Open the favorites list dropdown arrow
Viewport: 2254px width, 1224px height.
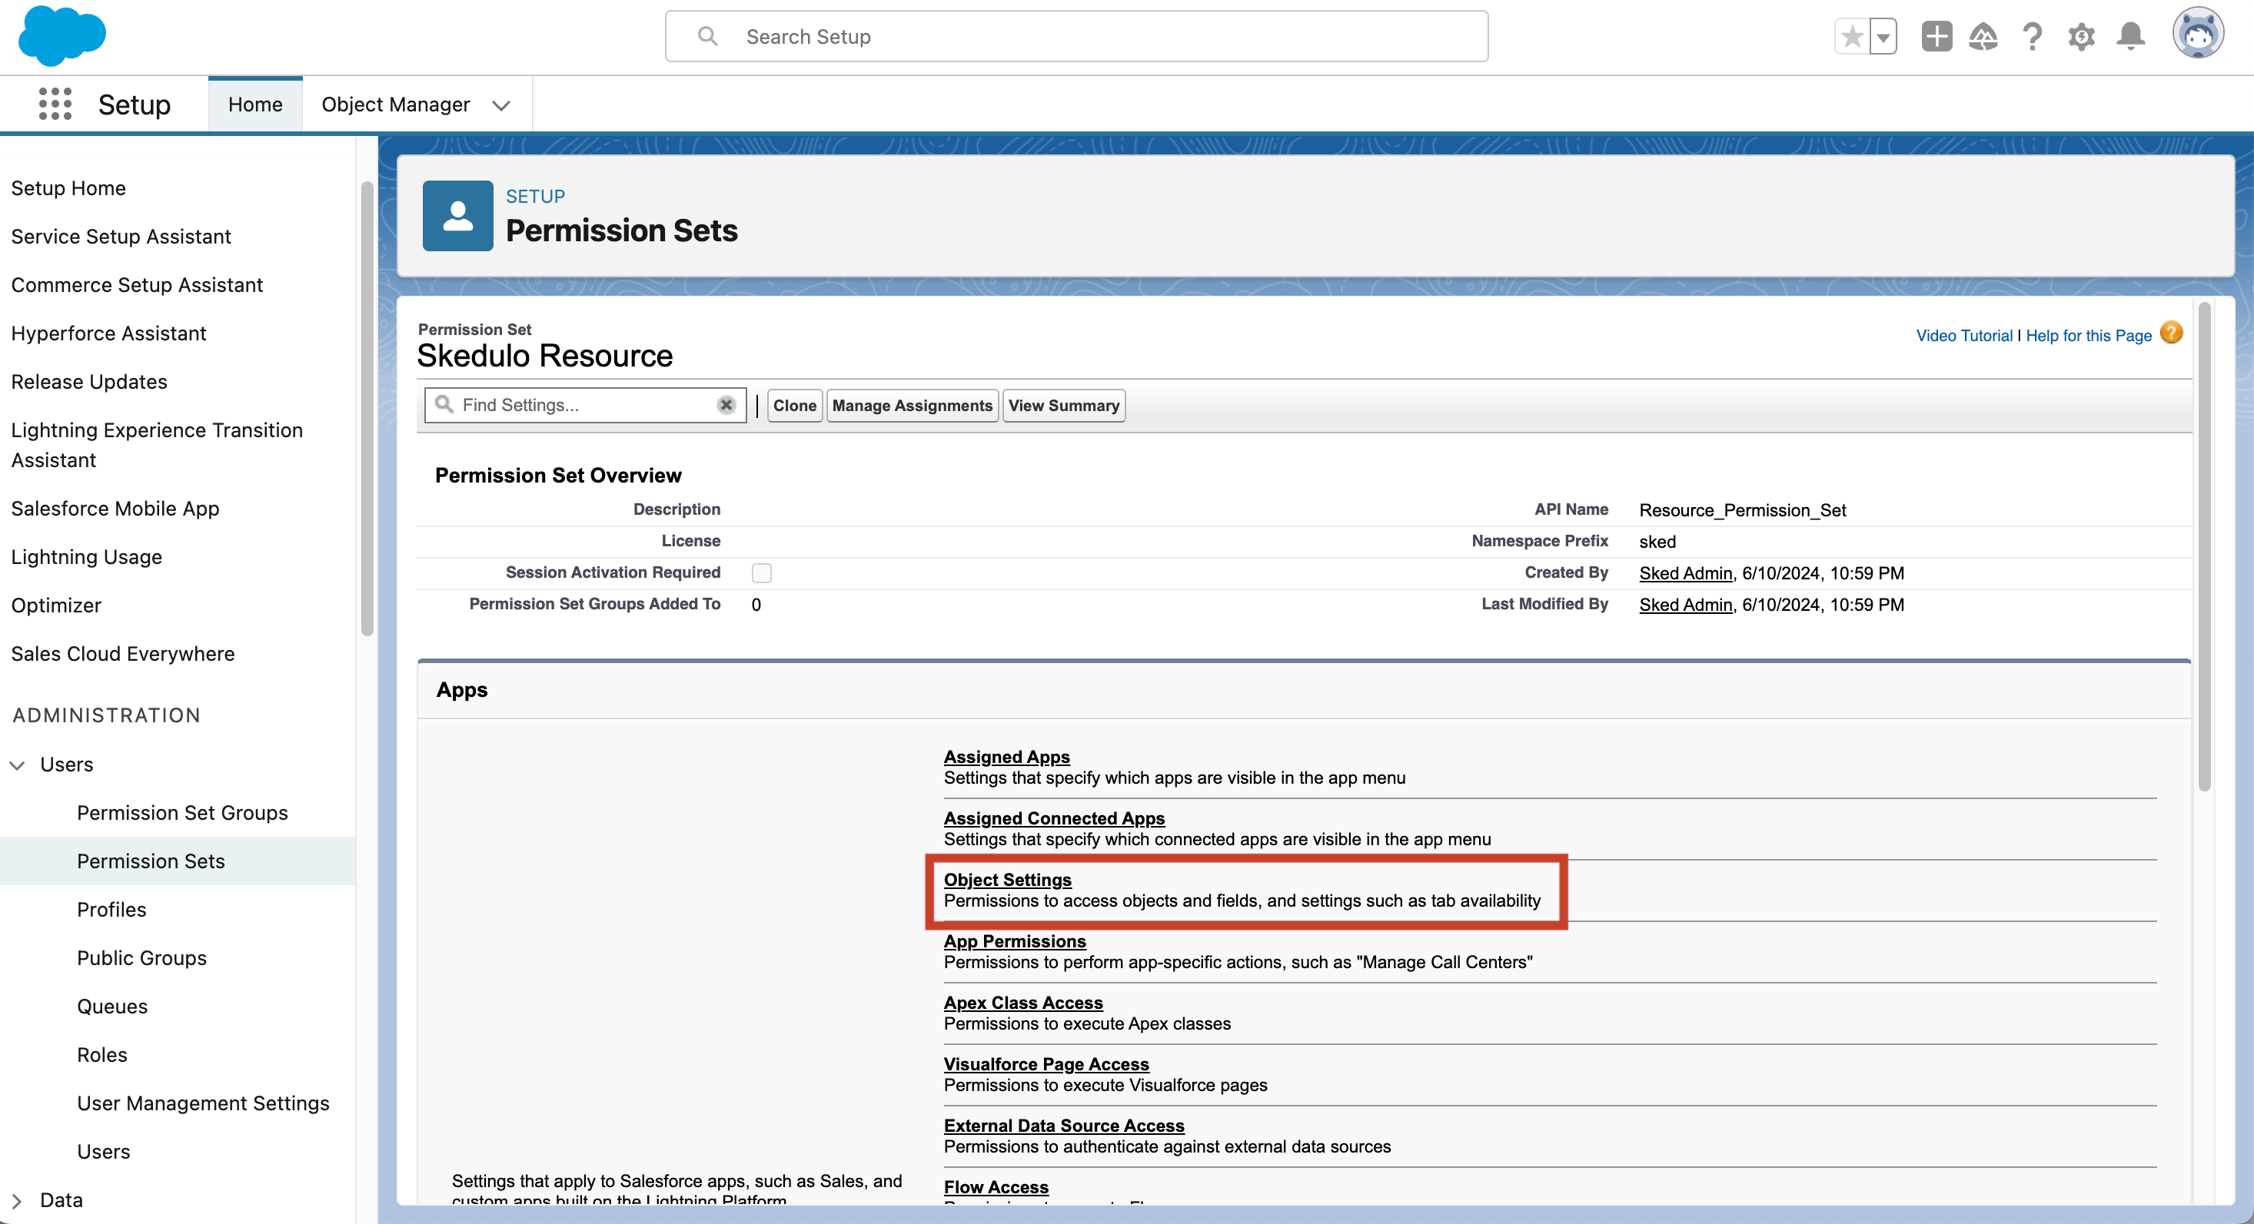pos(1883,37)
